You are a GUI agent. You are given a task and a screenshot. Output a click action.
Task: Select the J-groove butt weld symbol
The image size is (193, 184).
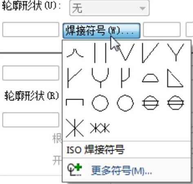click(x=125, y=78)
